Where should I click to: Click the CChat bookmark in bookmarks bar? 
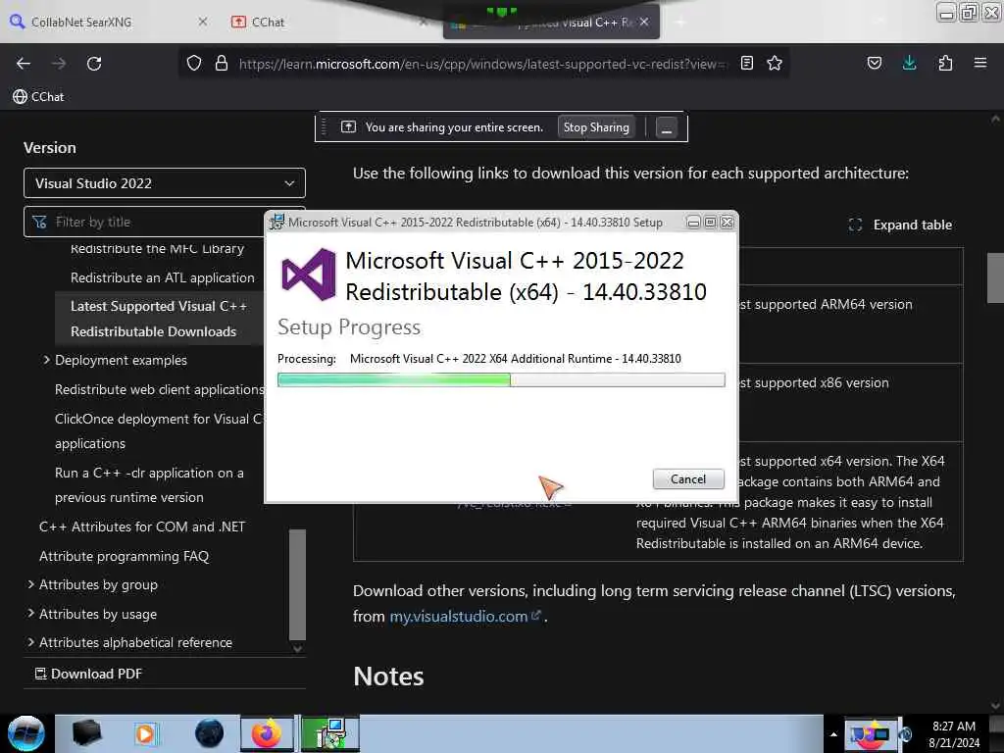click(38, 97)
